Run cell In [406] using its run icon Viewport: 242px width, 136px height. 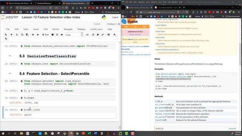pos(22,91)
